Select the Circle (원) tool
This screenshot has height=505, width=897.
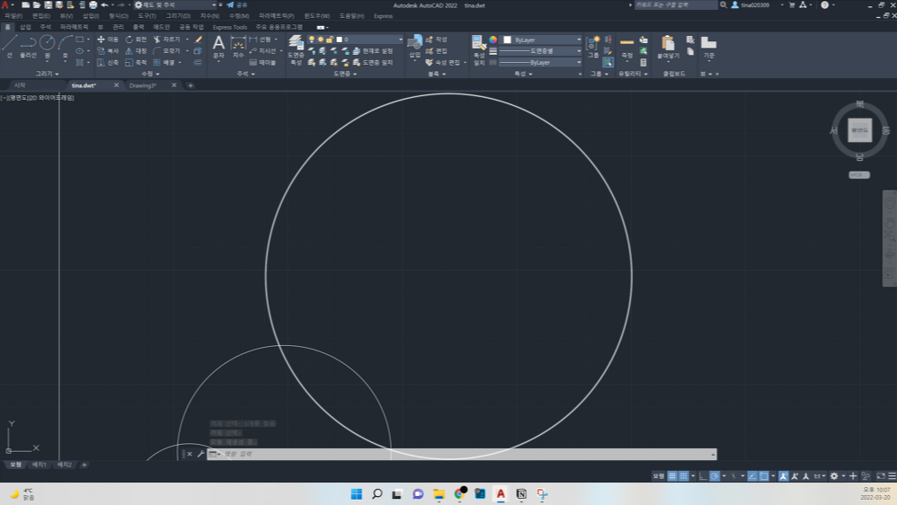pyautogui.click(x=48, y=47)
